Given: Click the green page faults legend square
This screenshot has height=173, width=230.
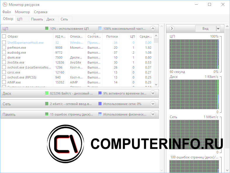Looking at the screenshot, I should (x=47, y=114).
